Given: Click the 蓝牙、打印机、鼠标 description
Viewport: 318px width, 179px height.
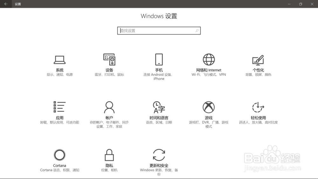Looking at the screenshot, I should click(109, 75).
